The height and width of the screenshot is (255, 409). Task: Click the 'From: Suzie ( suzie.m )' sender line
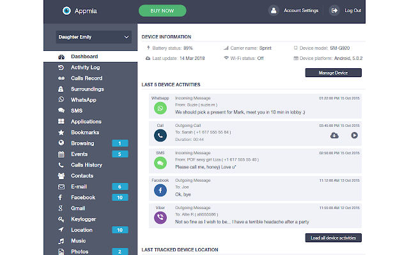pyautogui.click(x=196, y=105)
